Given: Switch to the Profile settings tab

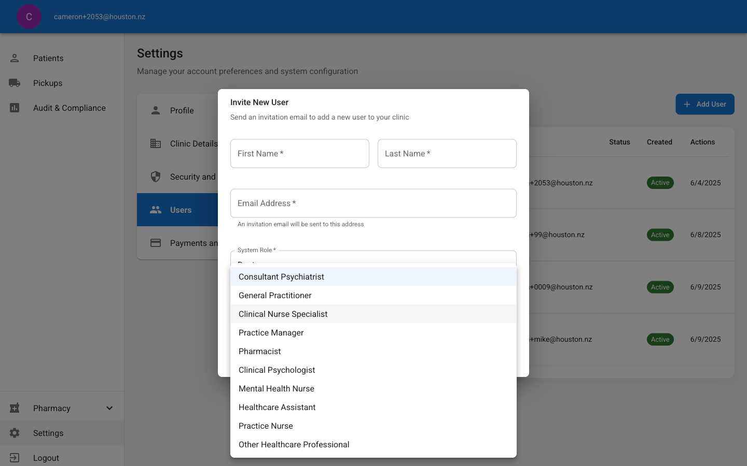Looking at the screenshot, I should (x=177, y=110).
